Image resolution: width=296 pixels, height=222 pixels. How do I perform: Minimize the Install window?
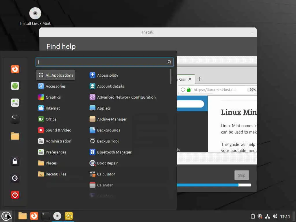click(x=251, y=32)
